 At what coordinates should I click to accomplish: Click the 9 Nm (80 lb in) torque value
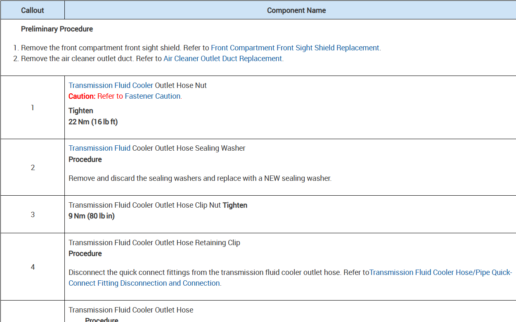pyautogui.click(x=91, y=216)
